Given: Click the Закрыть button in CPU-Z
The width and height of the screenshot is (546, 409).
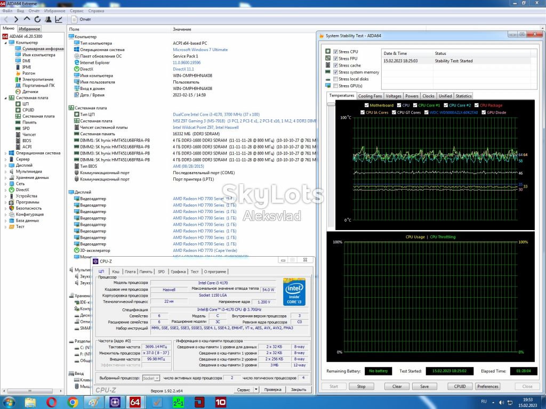Looking at the screenshot, I should [299, 389].
